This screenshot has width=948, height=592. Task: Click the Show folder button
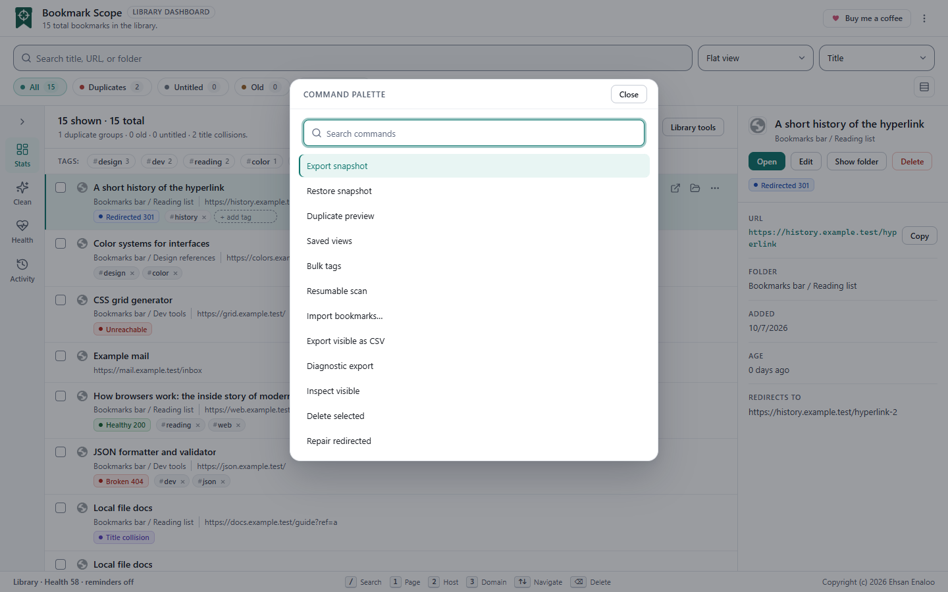(856, 162)
